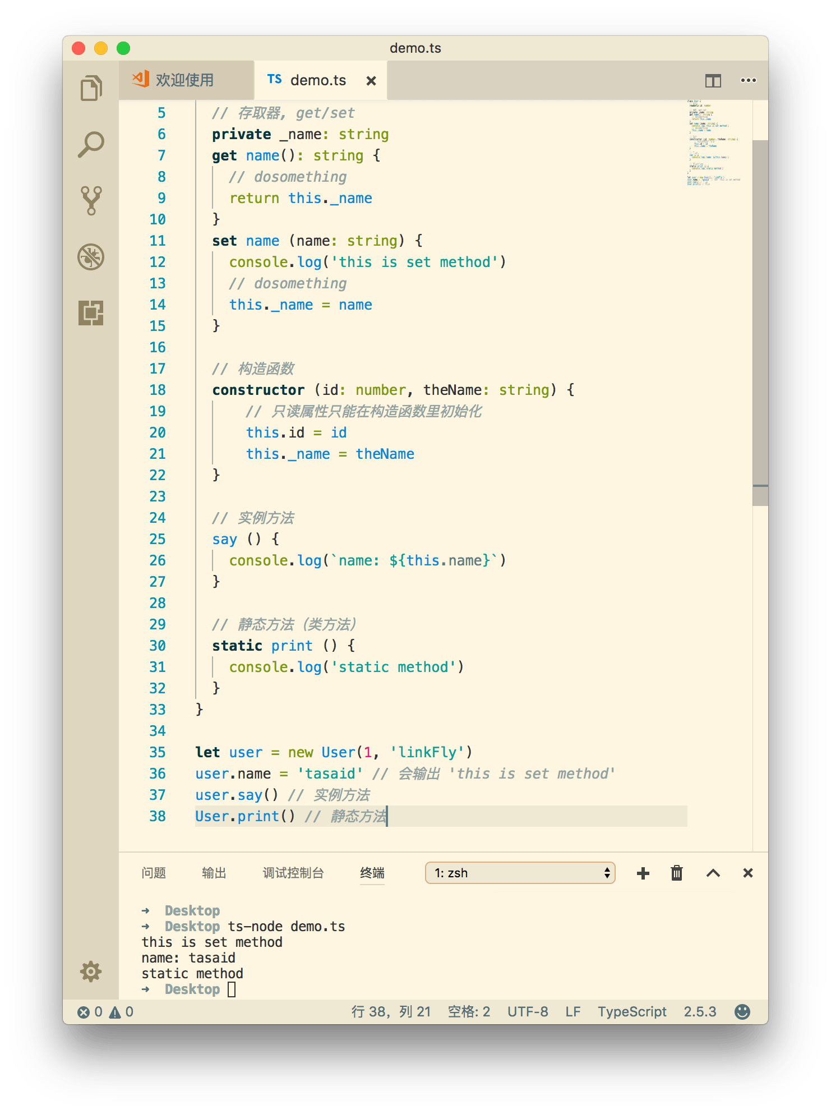
Task: Click line number 30
Action: 158,646
